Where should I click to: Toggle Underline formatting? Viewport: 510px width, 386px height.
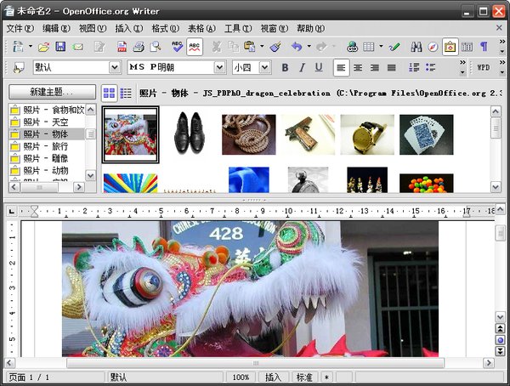pos(319,67)
